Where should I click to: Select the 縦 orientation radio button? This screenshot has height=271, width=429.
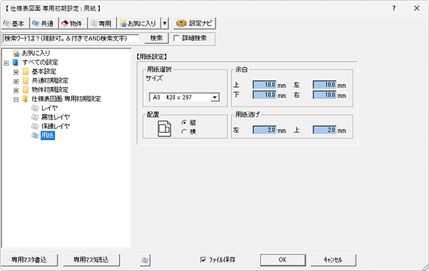click(184, 122)
